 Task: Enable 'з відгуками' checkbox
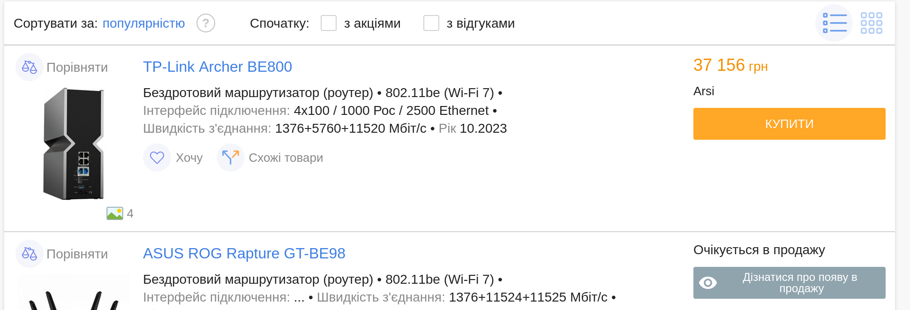tap(431, 23)
